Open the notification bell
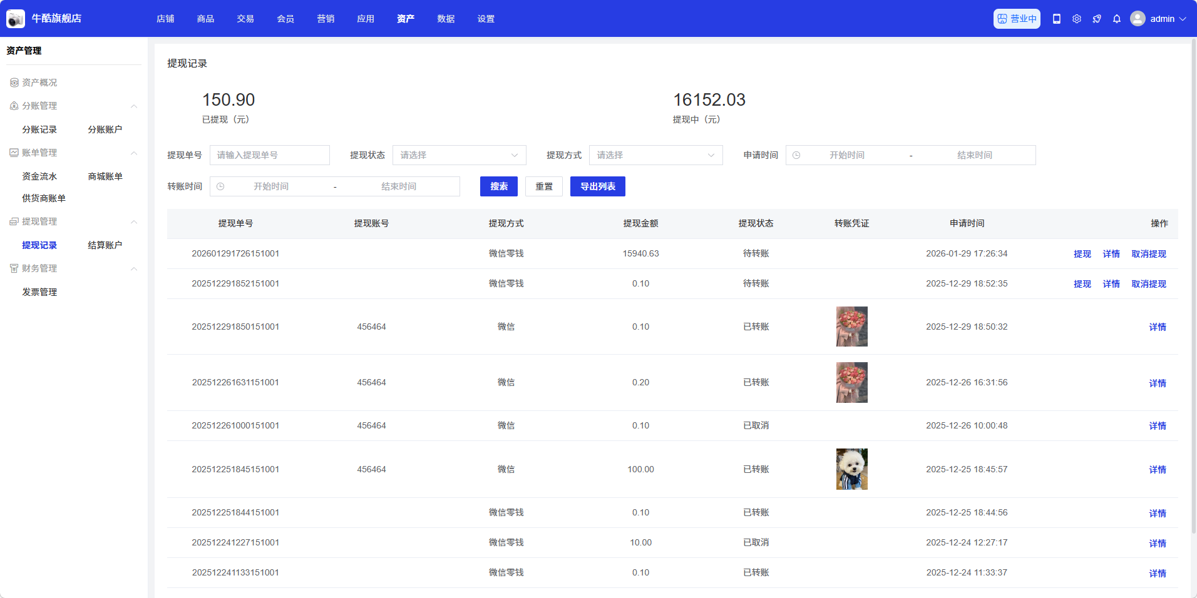The image size is (1197, 598). 1117,19
